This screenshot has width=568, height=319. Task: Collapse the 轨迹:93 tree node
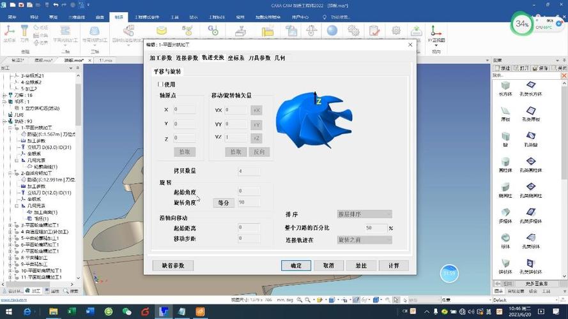(4, 121)
